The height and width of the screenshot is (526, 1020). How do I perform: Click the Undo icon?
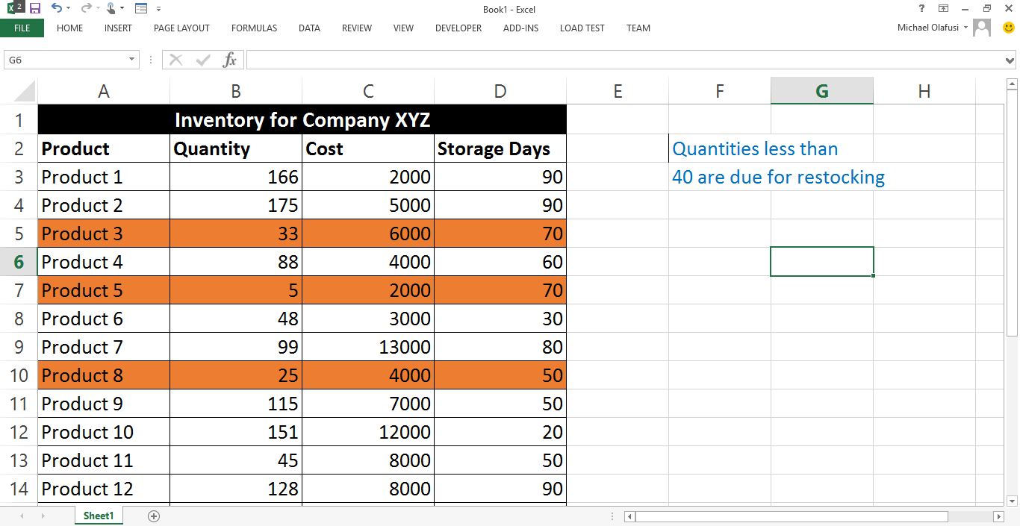[57, 7]
